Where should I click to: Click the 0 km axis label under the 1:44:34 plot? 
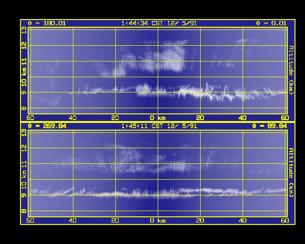[158, 118]
